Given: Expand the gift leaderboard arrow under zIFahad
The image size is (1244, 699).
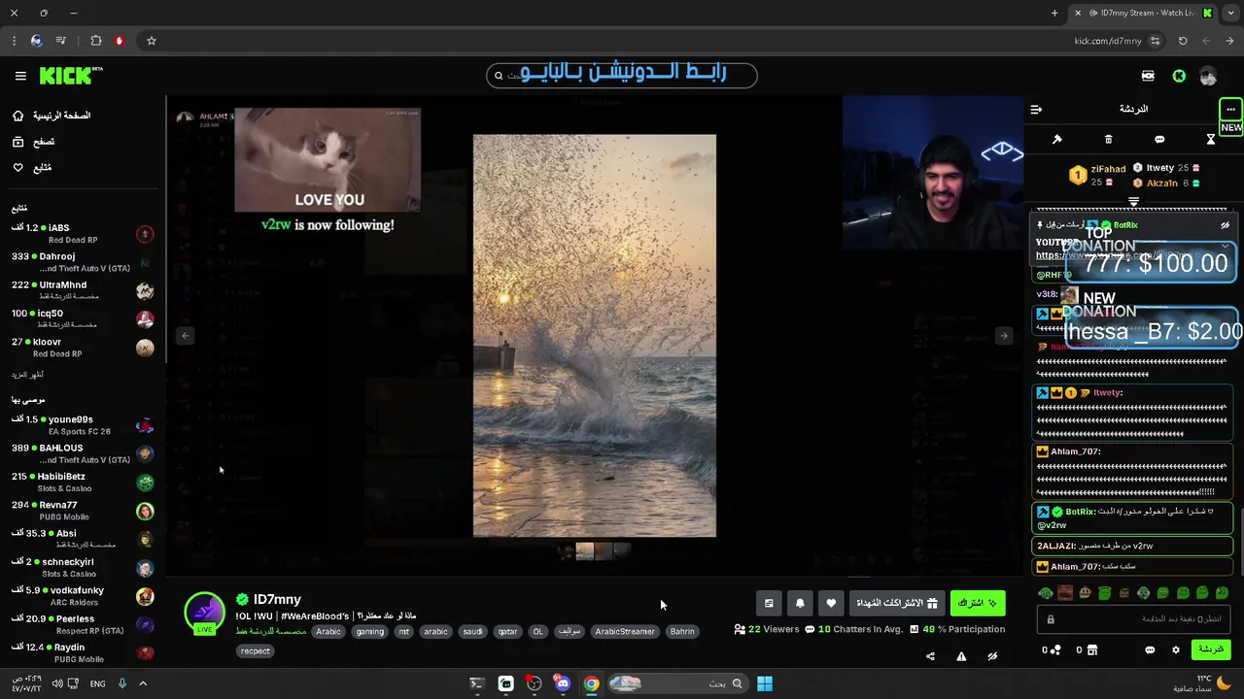Looking at the screenshot, I should click(x=1133, y=202).
